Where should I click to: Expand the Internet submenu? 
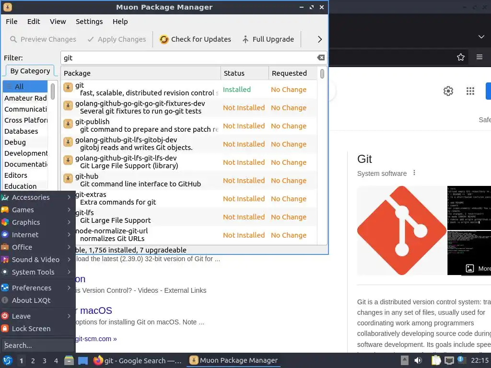37,235
